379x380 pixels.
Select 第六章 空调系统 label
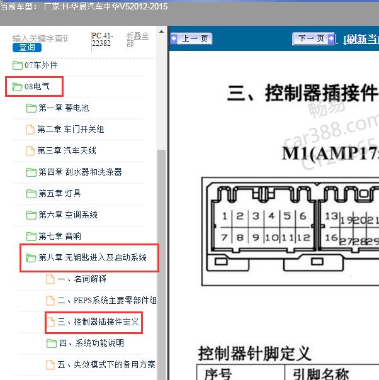point(68,215)
